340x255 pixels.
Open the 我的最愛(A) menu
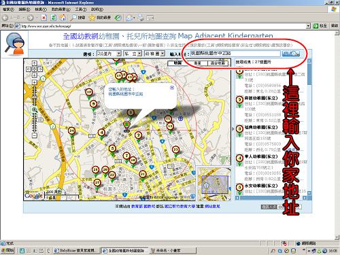click(61, 10)
